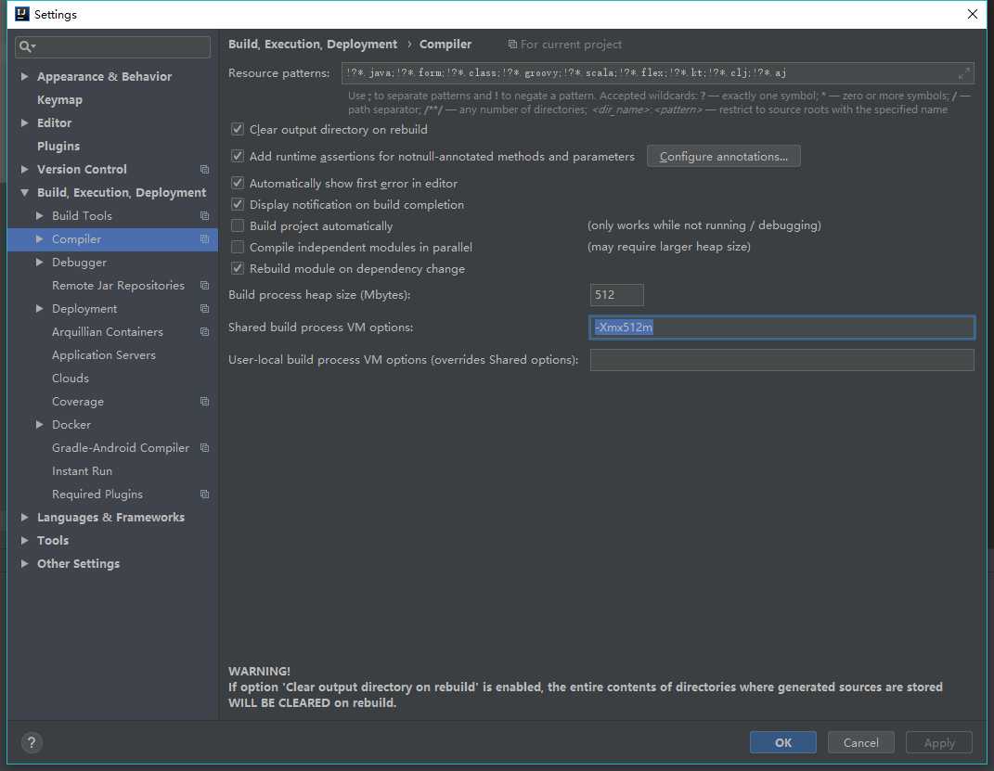The width and height of the screenshot is (994, 771).
Task: Click the Resource patterns input field
Action: tap(657, 73)
